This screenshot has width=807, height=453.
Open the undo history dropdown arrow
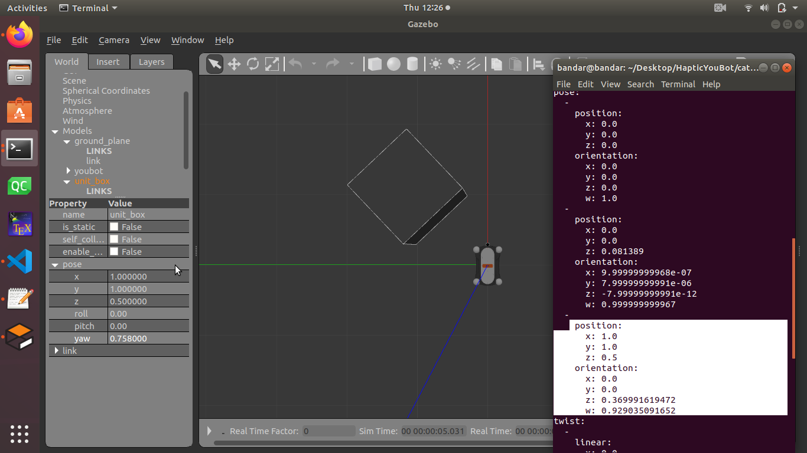click(314, 64)
